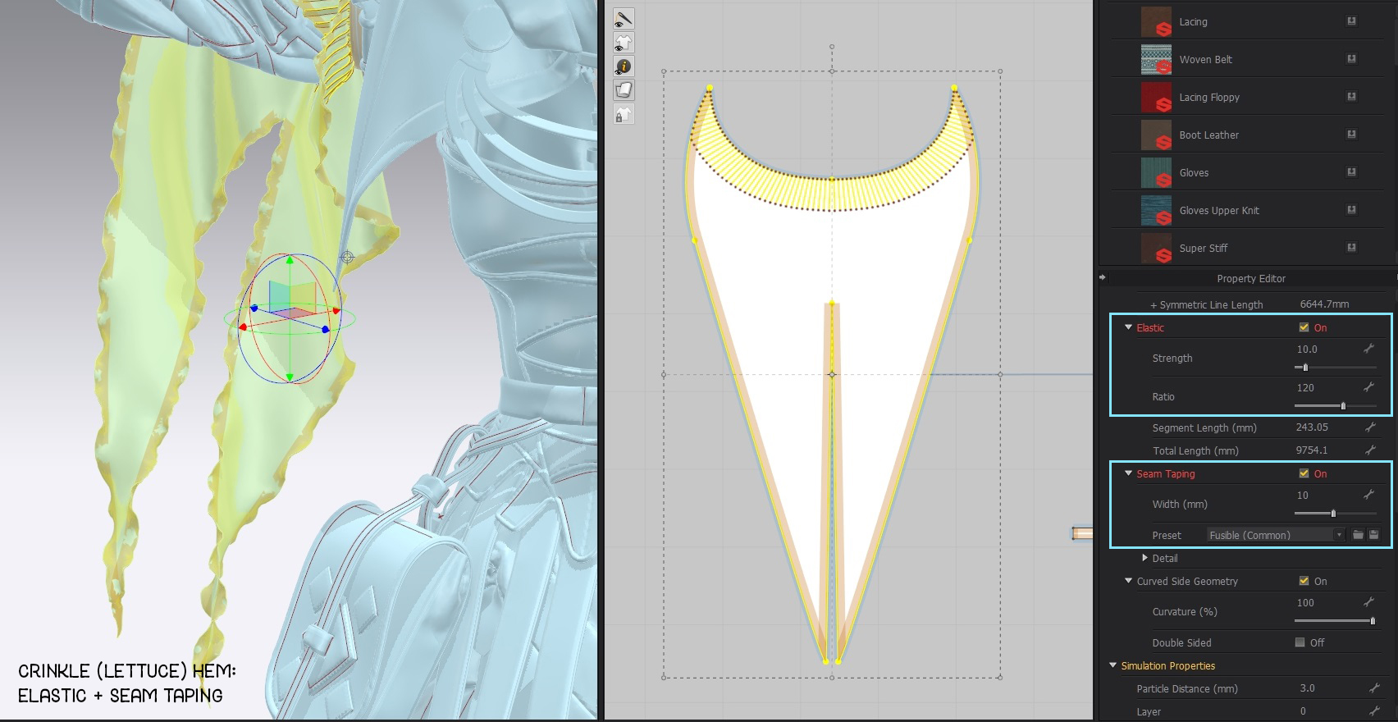The width and height of the screenshot is (1398, 722).
Task: Click wrench icon beside Particle Distance
Action: pos(1374,688)
